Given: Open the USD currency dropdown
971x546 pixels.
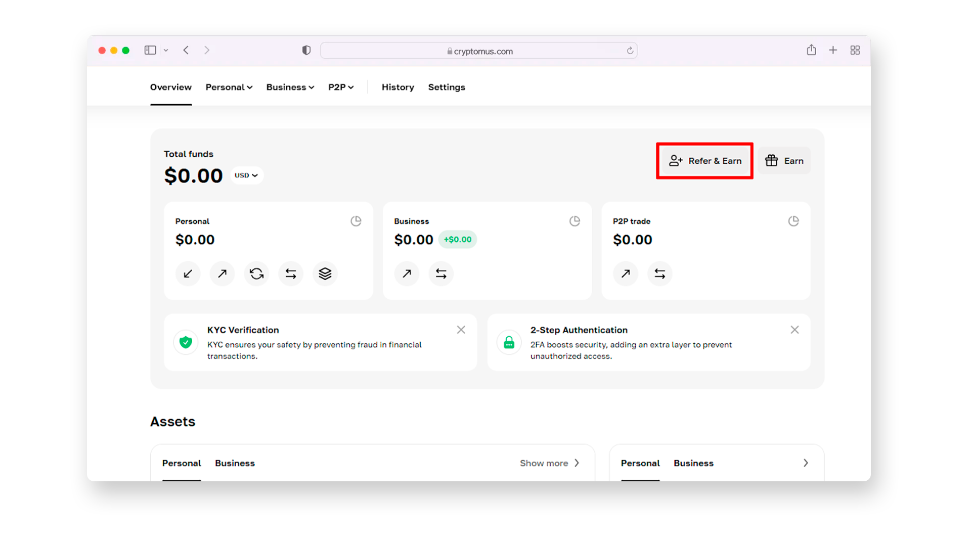Looking at the screenshot, I should click(246, 175).
